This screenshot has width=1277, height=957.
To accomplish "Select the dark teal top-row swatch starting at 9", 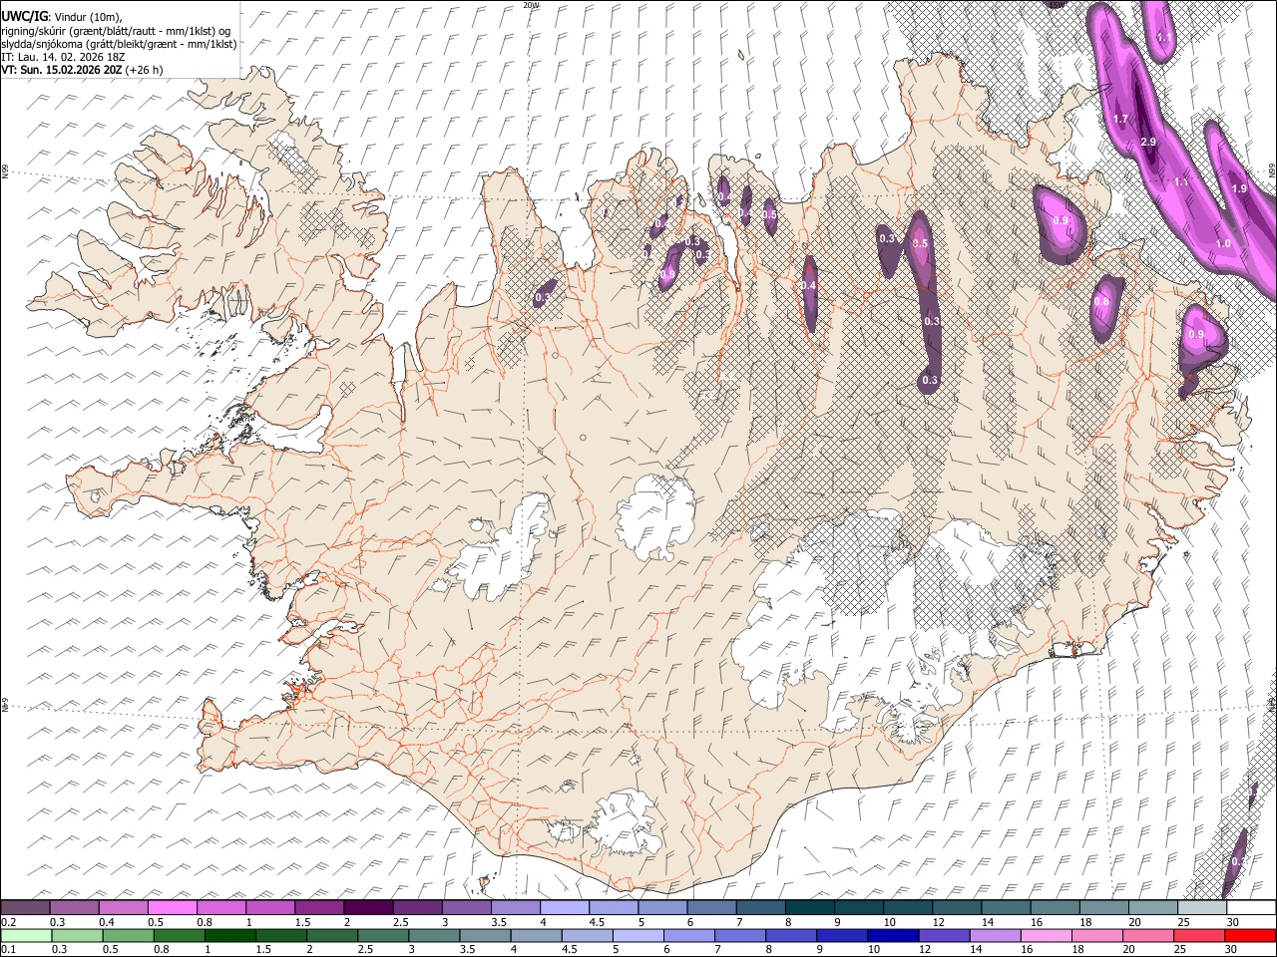I will coord(858,908).
